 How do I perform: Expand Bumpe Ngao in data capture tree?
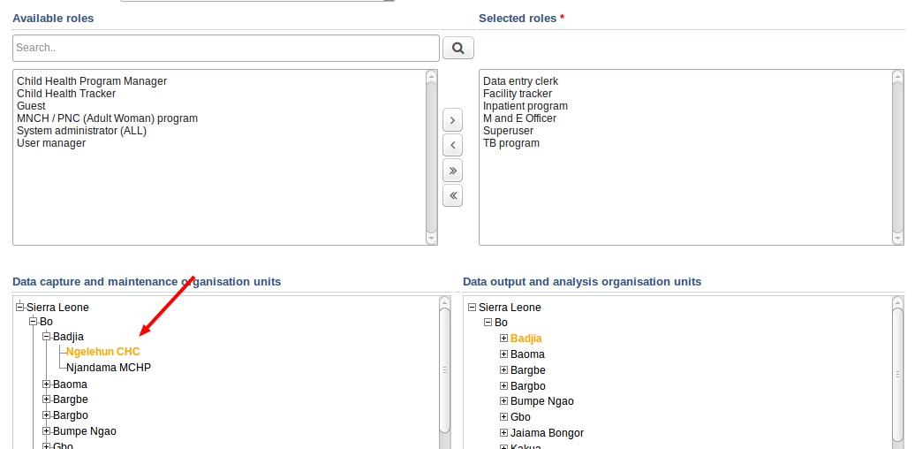(46, 431)
